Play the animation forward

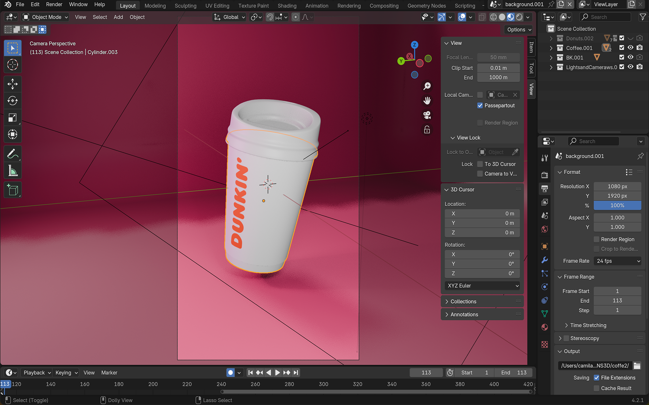tap(278, 373)
